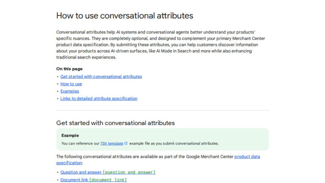
Task: Jump to the 'How to use' link
Action: pyautogui.click(x=71, y=84)
